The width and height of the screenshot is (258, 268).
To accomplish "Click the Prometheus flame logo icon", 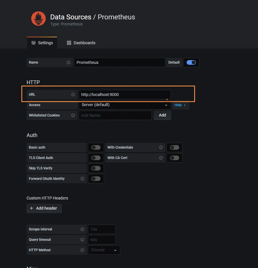I will (38, 19).
